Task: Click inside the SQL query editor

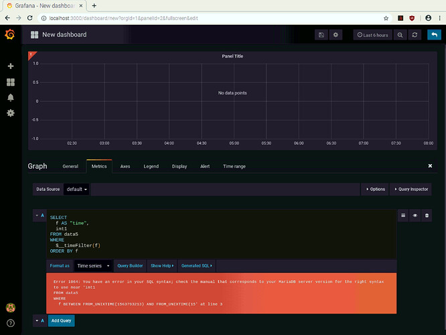Action: [x=221, y=234]
